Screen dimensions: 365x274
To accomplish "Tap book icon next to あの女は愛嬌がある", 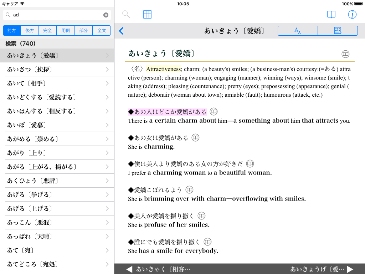I will pyautogui.click(x=195, y=138).
